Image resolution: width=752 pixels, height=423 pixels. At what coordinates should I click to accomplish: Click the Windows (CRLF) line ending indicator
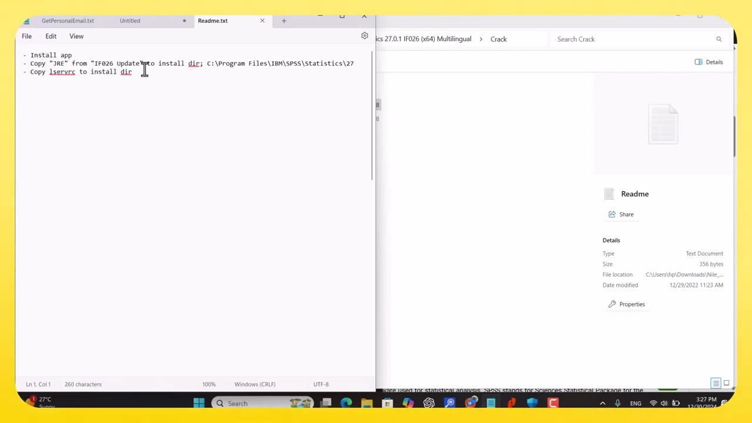point(255,384)
